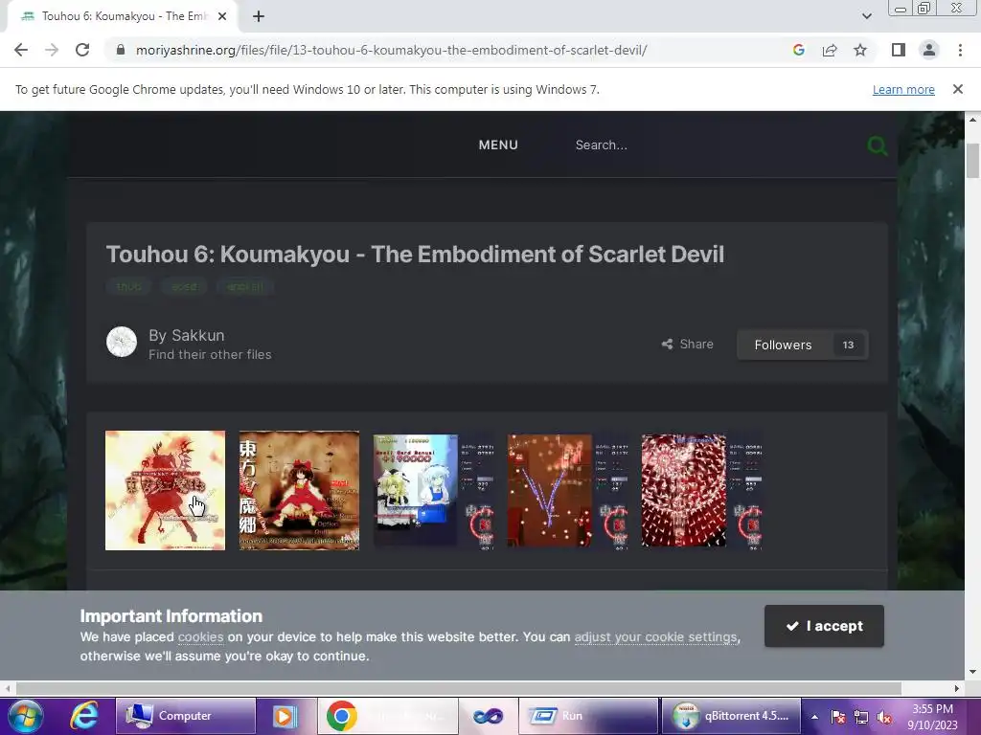
Task: Open network status tray icon
Action: click(861, 717)
